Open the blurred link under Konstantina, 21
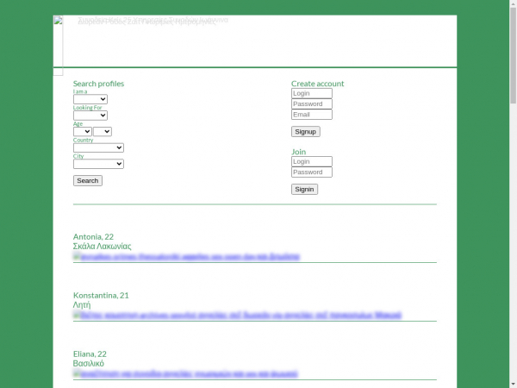Screen dimensions: 517x388 [x=238, y=315]
